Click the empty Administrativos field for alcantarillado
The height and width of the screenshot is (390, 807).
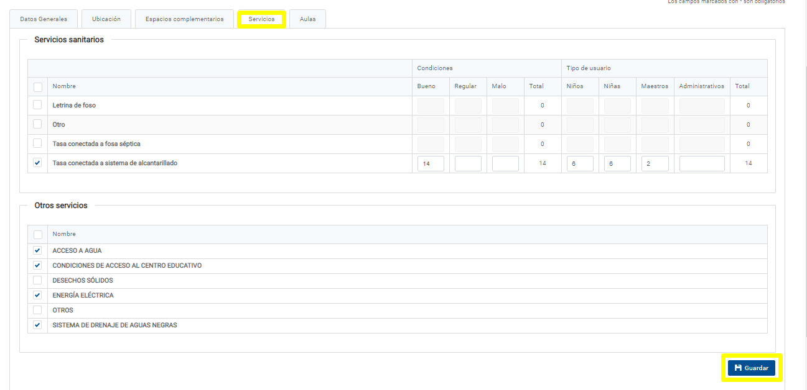click(x=702, y=163)
